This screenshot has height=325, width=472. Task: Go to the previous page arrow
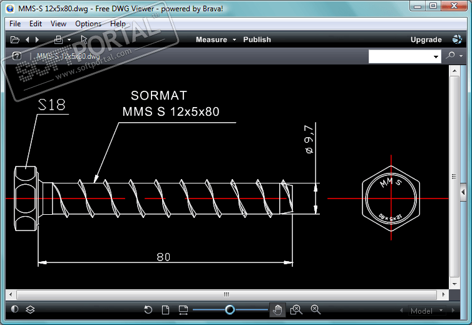coord(28,39)
